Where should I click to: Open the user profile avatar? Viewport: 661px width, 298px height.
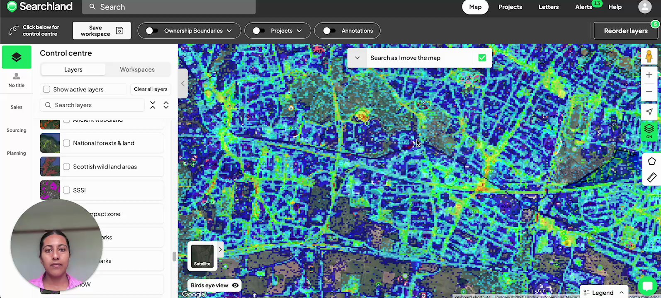(x=645, y=7)
